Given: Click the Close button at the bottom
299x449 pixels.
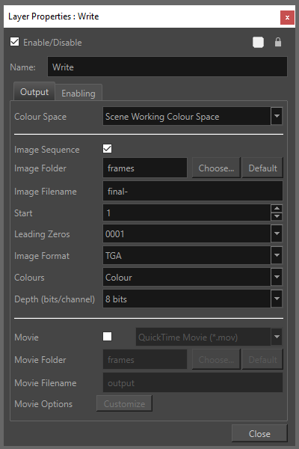Looking at the screenshot, I should tap(259, 433).
